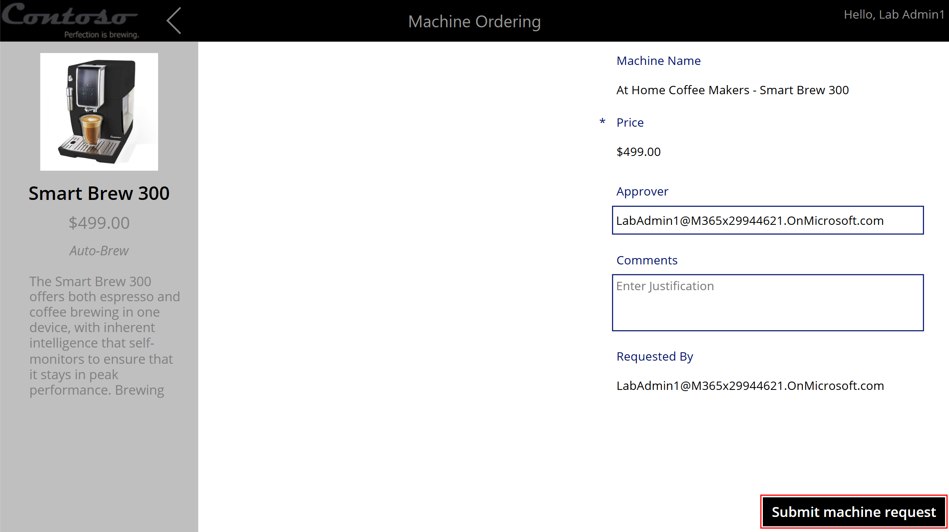Click the Hello, Lab Admin1 greeting

point(894,15)
